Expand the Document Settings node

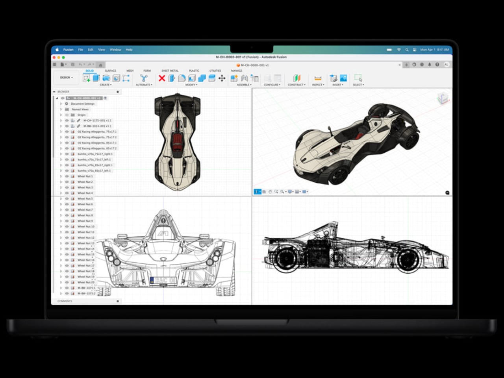tap(61, 104)
